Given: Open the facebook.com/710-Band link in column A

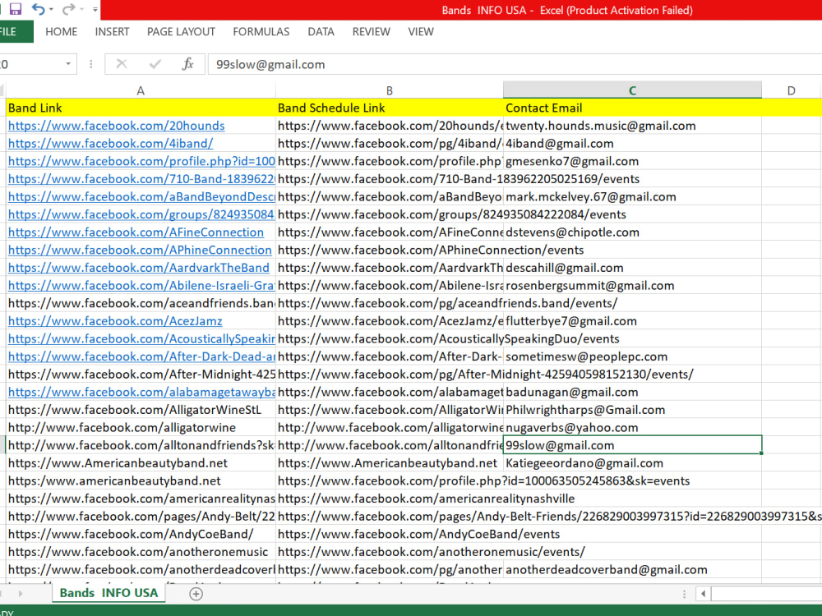Looking at the screenshot, I should pos(141,179).
